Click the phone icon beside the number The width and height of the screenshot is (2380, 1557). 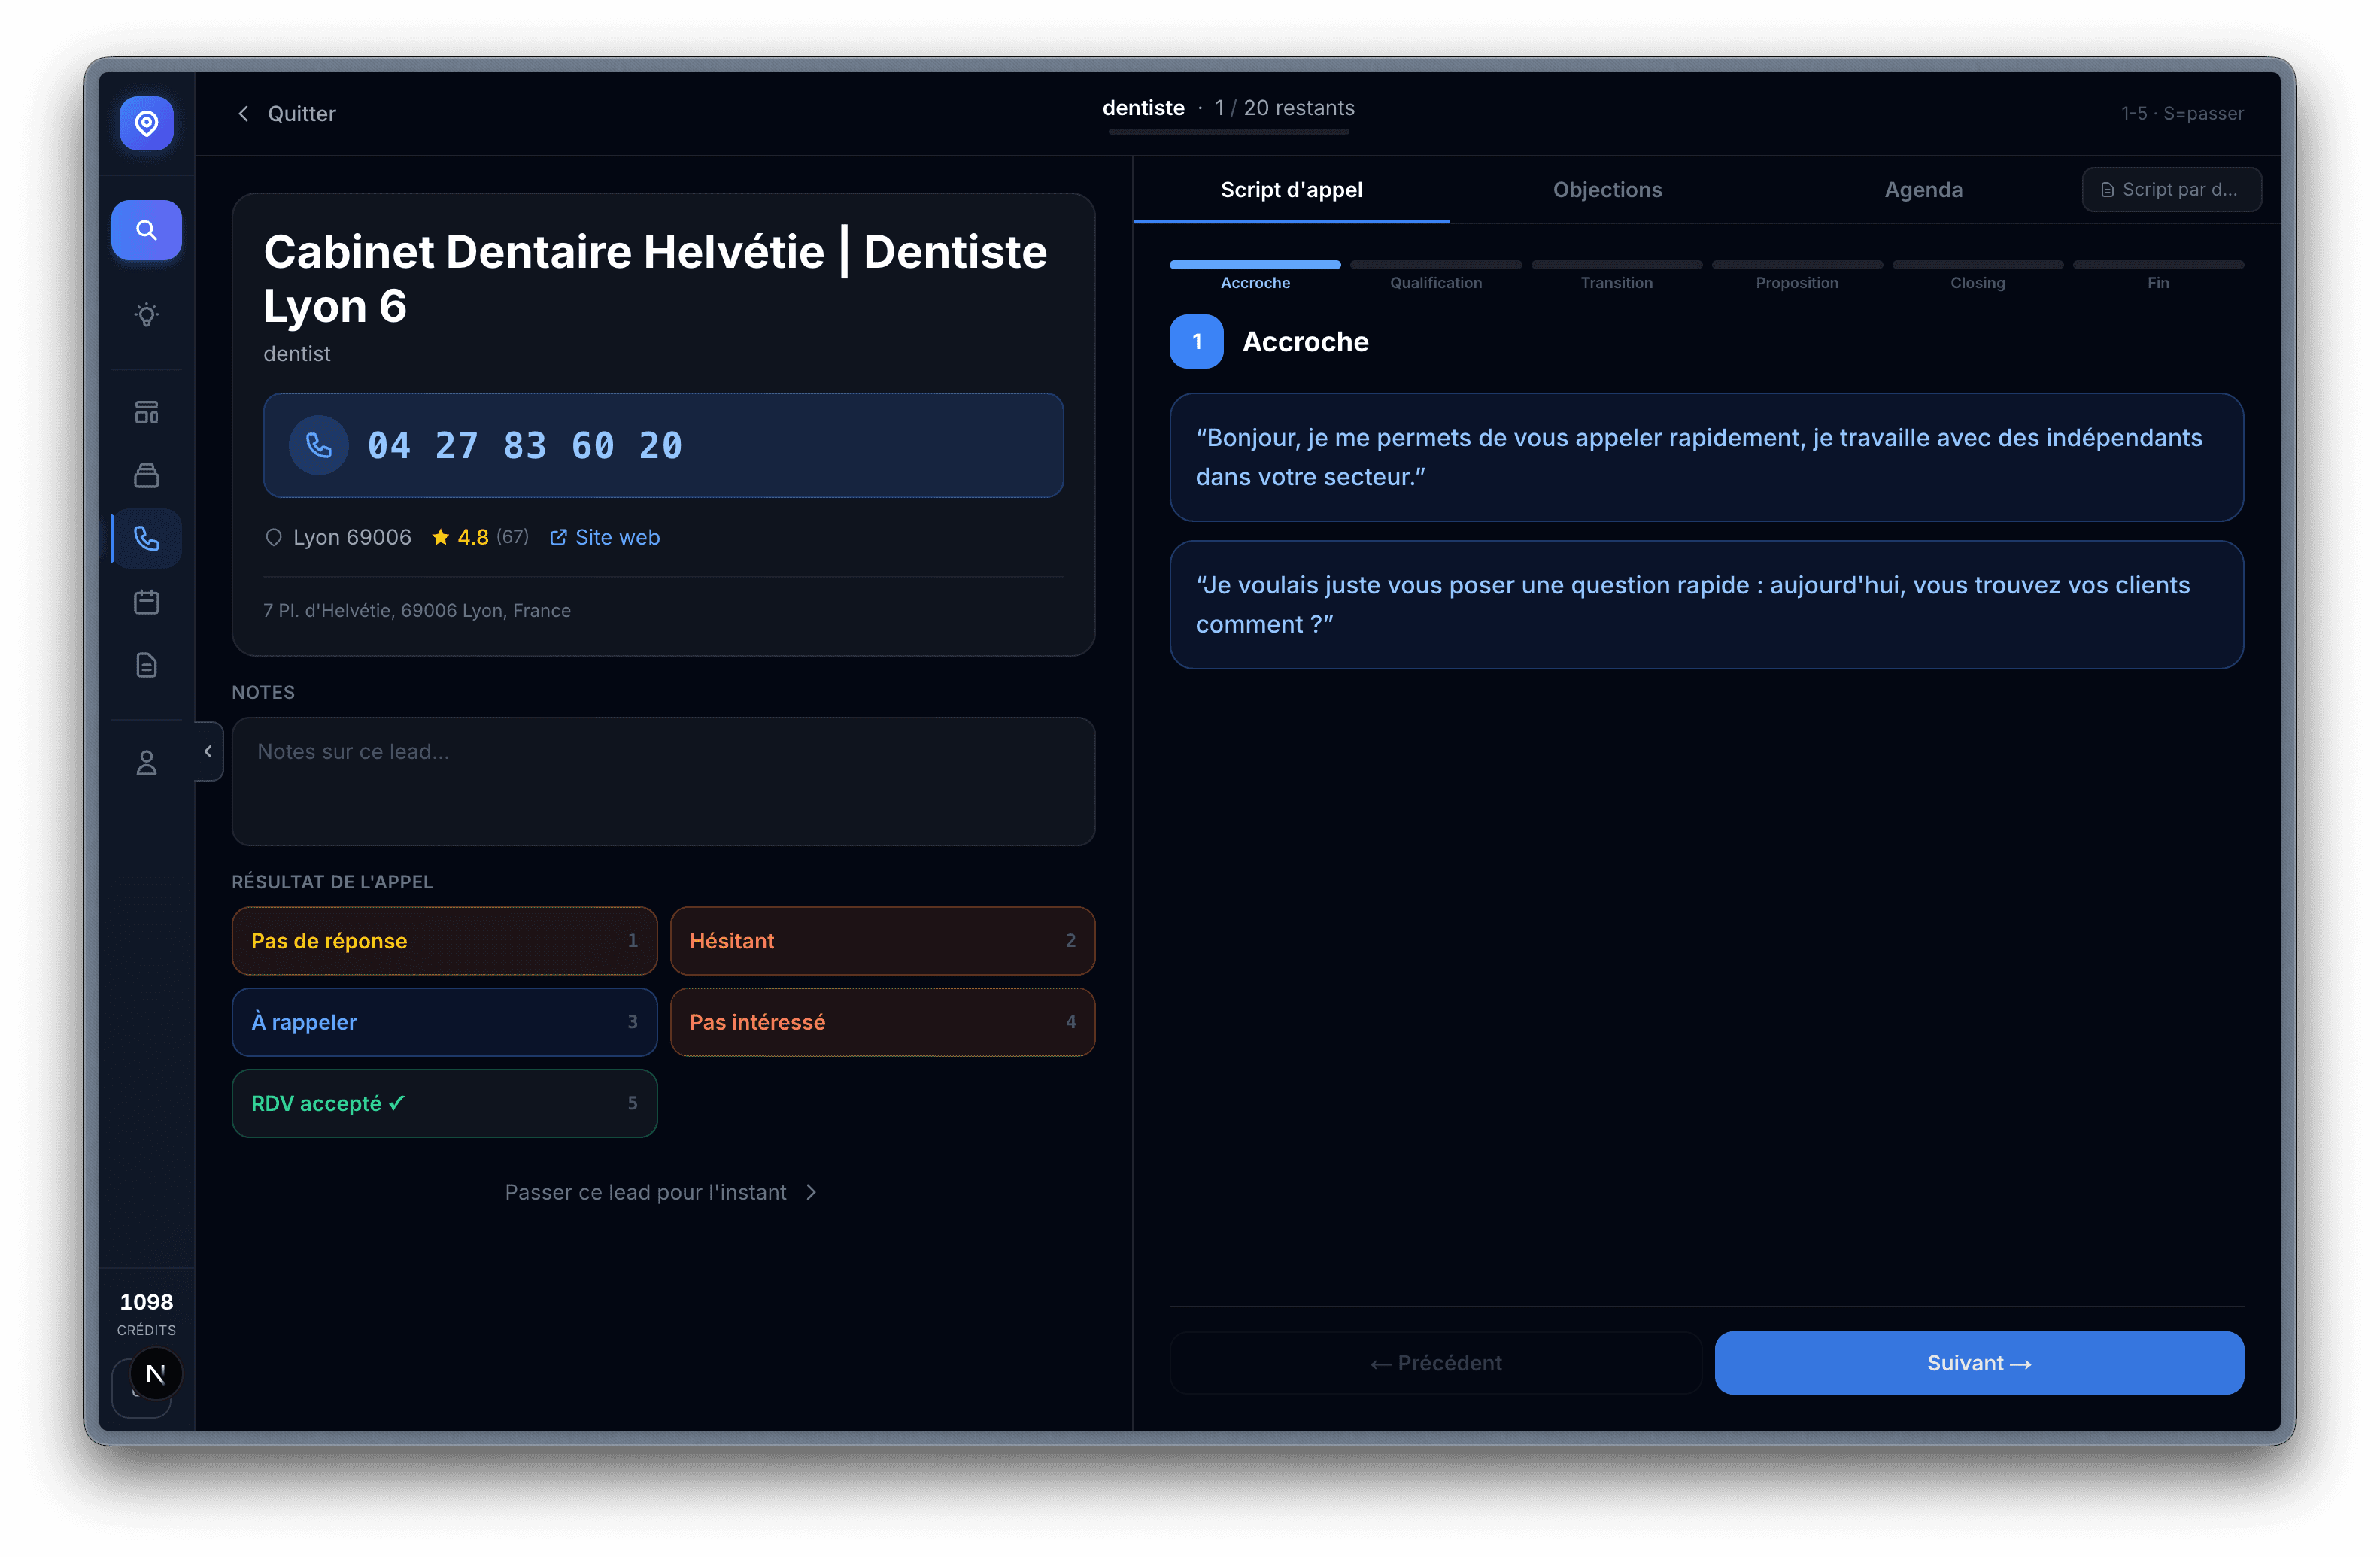(x=318, y=445)
